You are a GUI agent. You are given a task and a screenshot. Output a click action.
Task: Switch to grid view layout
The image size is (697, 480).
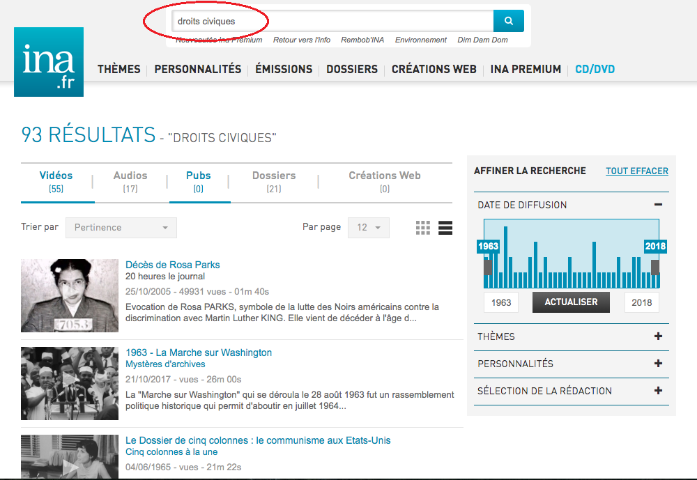tap(423, 228)
